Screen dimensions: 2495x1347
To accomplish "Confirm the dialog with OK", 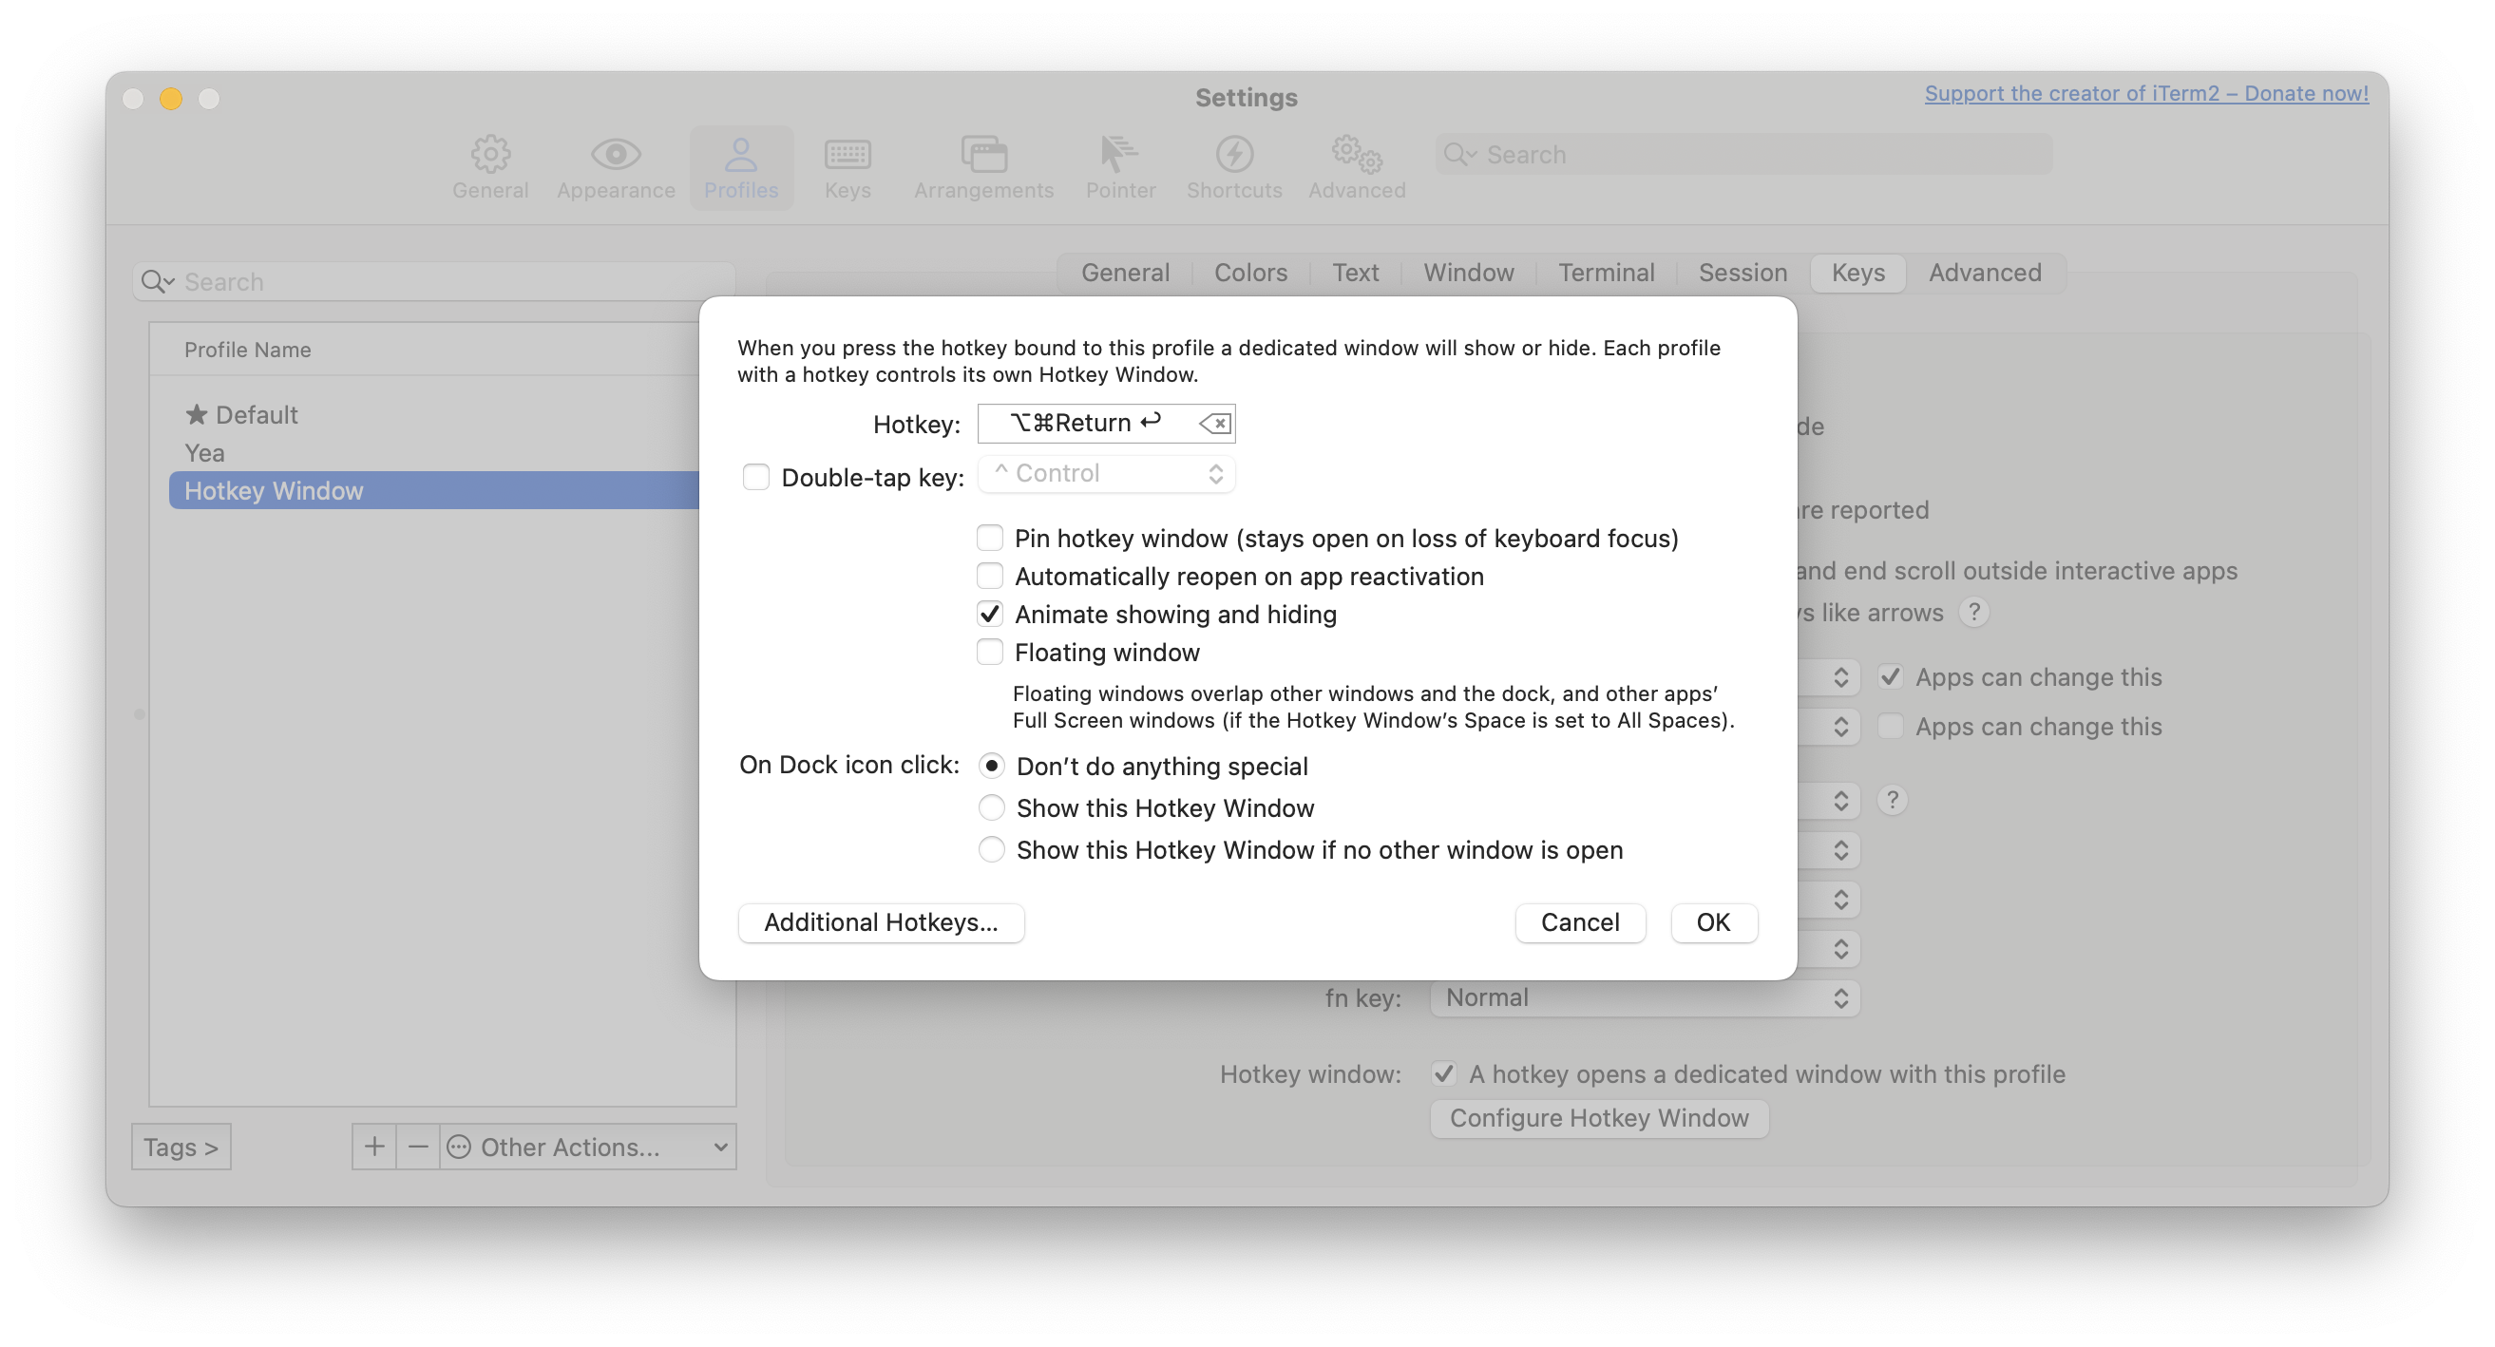I will pos(1712,921).
